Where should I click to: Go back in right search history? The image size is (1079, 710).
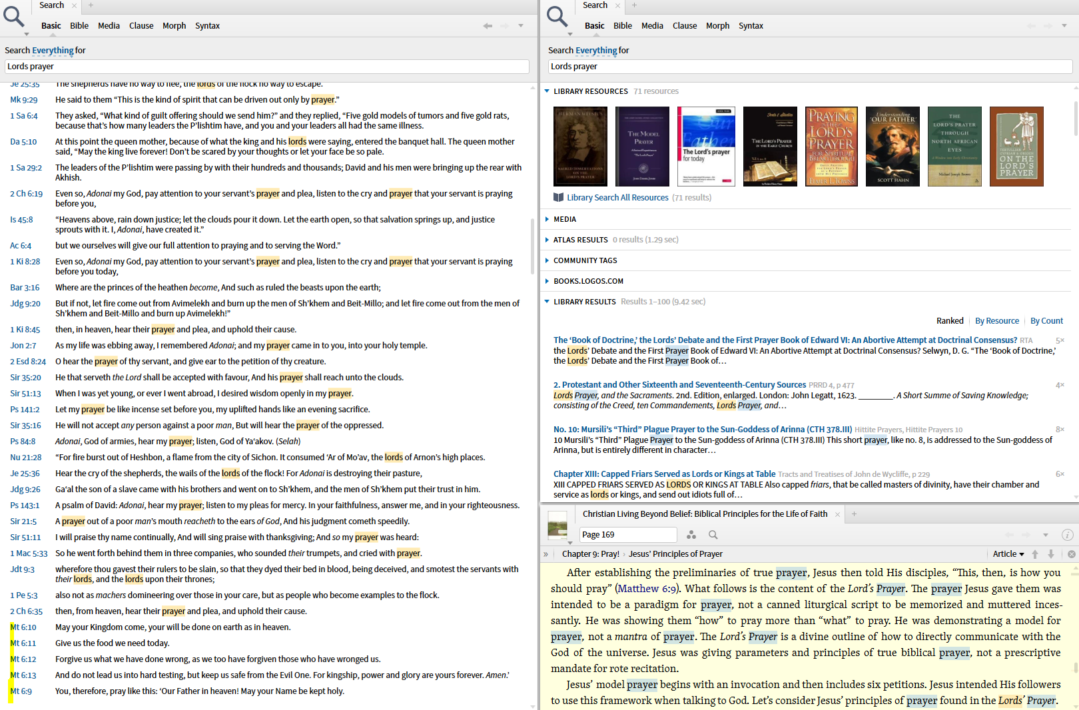pyautogui.click(x=1032, y=26)
